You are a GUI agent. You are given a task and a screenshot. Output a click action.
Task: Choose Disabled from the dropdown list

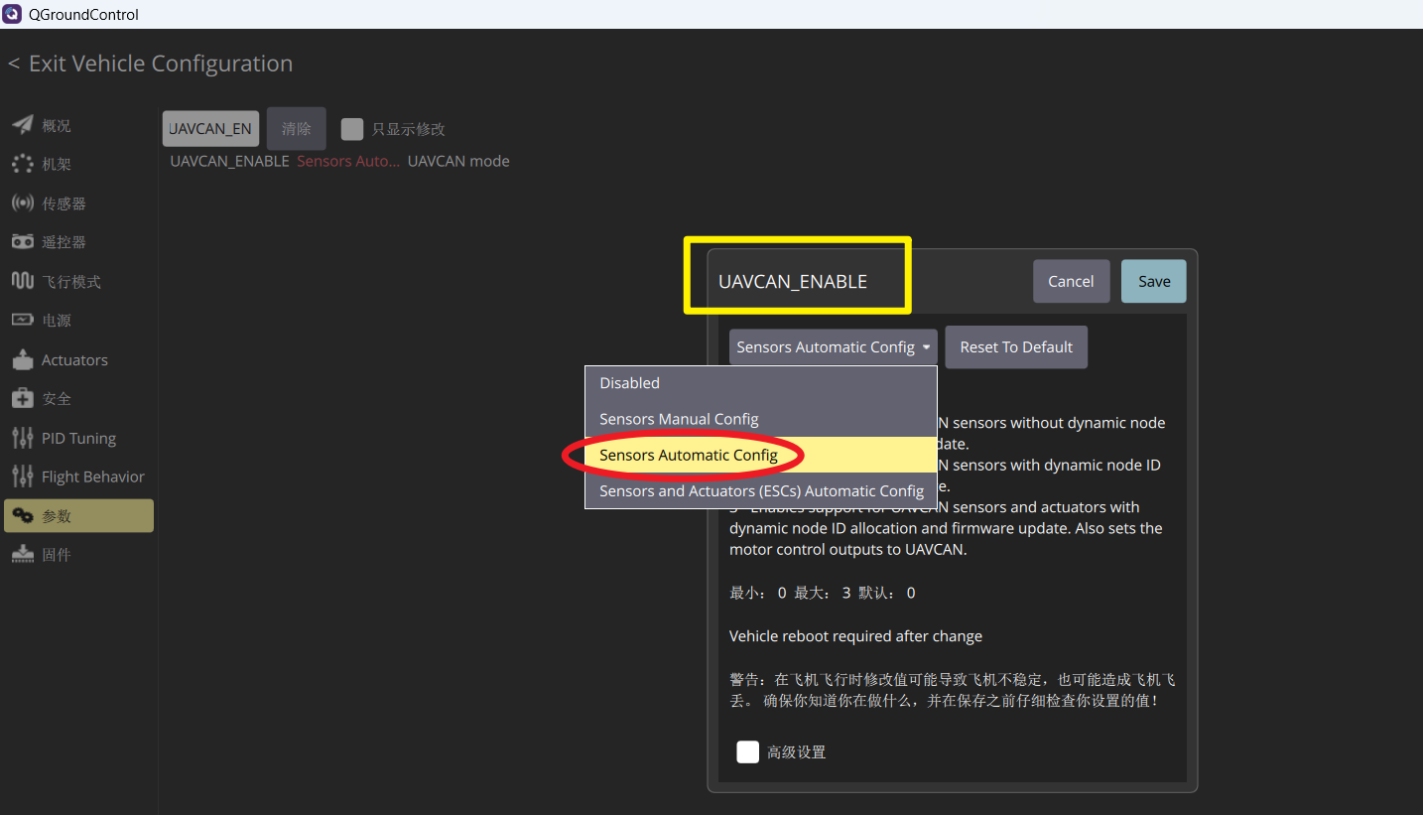click(761, 383)
